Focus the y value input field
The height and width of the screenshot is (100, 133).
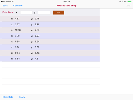pyautogui.click(x=44, y=12)
